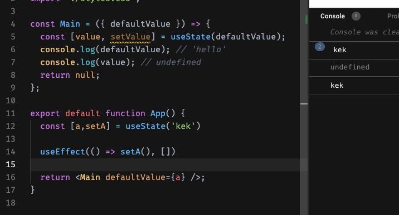Select the 'undefined' console log entry
The image size is (399, 215).
tap(354, 67)
